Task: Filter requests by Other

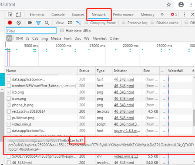Action: click(x=114, y=39)
